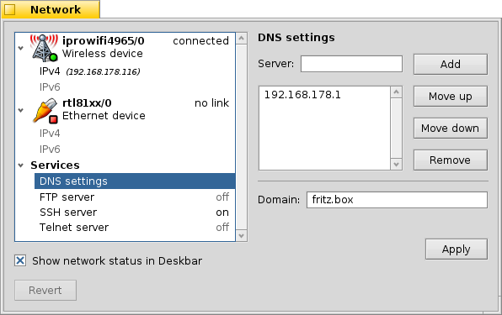Click down arrow of device list scrollbar
The width and height of the screenshot is (502, 315).
pyautogui.click(x=242, y=236)
